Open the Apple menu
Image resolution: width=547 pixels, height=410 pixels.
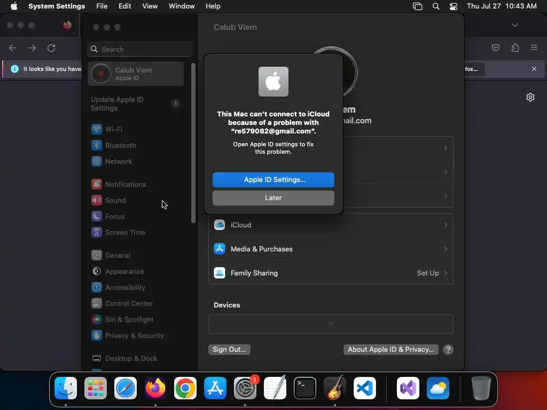[x=14, y=6]
